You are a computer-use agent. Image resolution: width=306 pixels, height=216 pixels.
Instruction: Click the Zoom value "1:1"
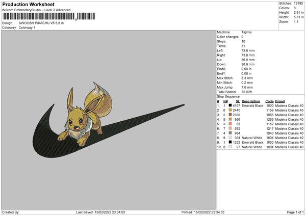tap(296, 22)
